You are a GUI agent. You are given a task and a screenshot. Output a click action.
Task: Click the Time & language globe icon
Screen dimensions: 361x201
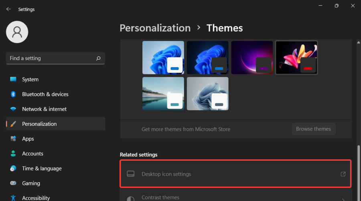(13, 168)
